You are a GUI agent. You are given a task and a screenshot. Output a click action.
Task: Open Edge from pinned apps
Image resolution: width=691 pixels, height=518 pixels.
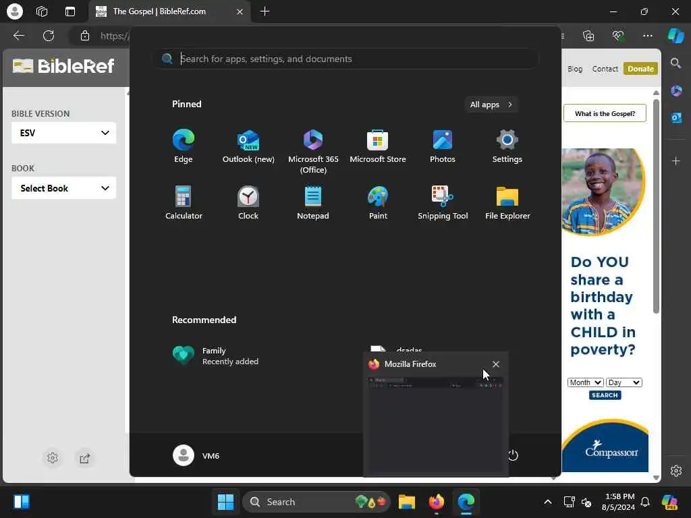(184, 147)
